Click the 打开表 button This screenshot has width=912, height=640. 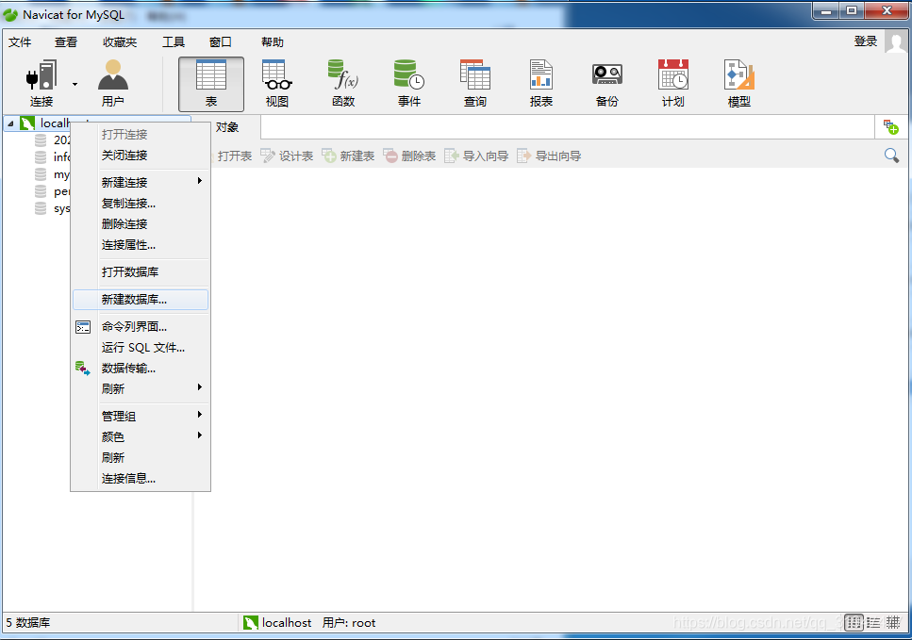pyautogui.click(x=231, y=156)
